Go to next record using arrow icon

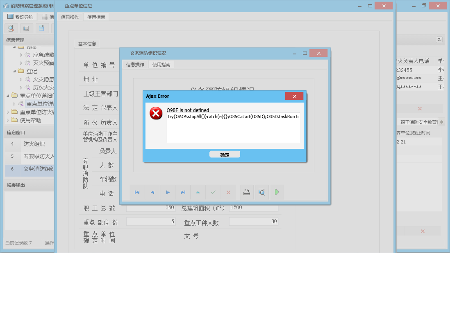167,192
